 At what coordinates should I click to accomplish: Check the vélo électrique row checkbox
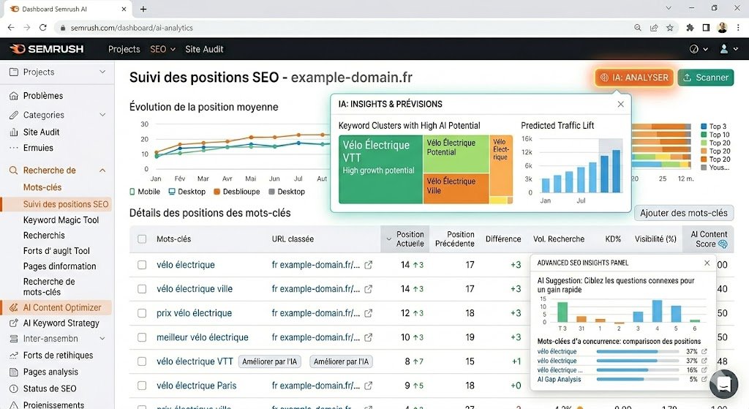142,265
